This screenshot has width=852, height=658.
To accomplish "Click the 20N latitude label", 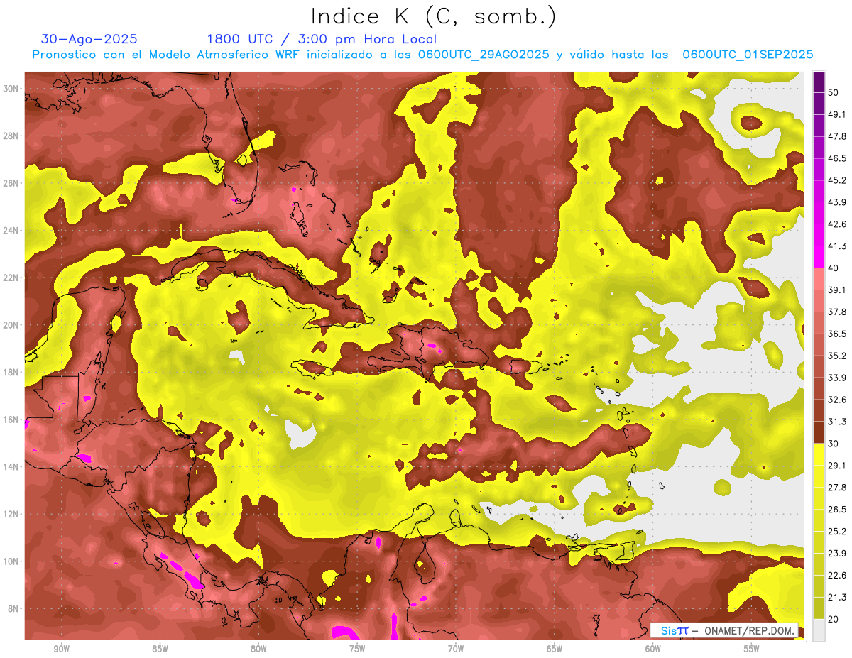I will point(12,325).
